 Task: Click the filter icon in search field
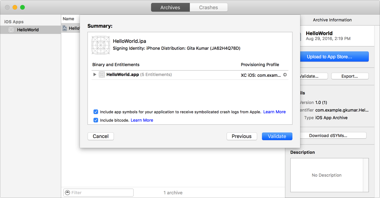[x=67, y=193]
